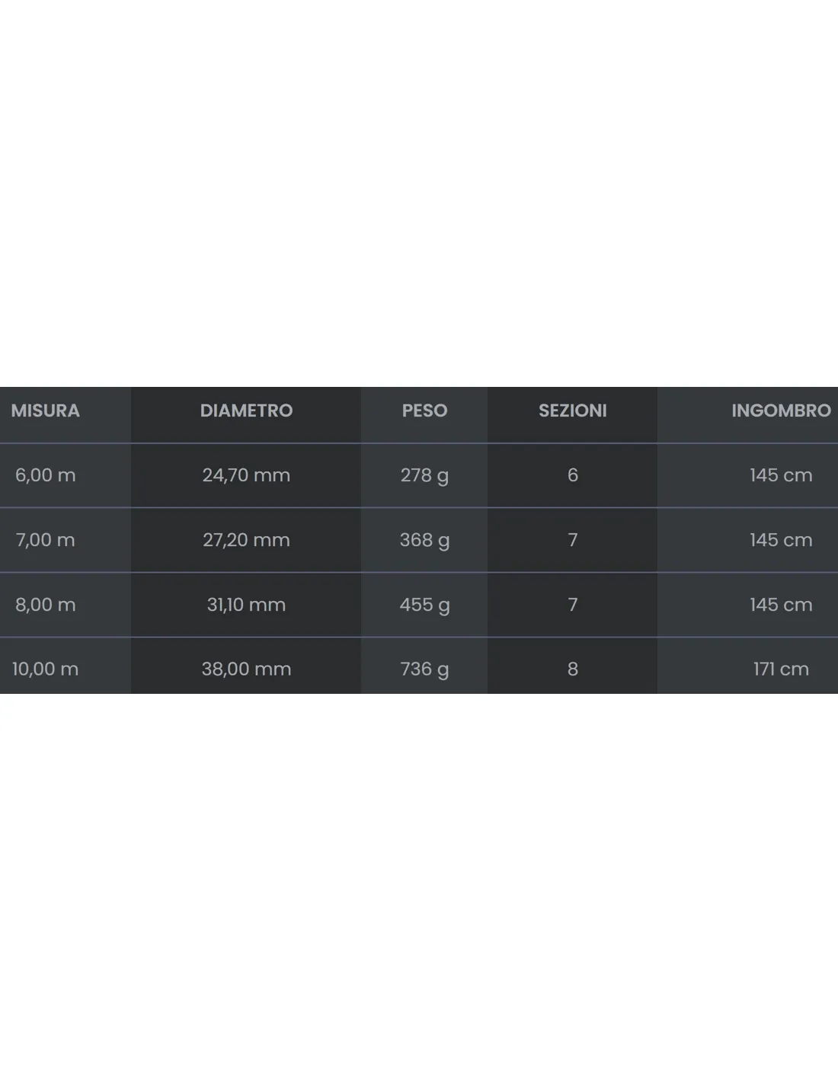Image resolution: width=838 pixels, height=1083 pixels.
Task: Click the MISURA column header
Action: click(x=45, y=411)
